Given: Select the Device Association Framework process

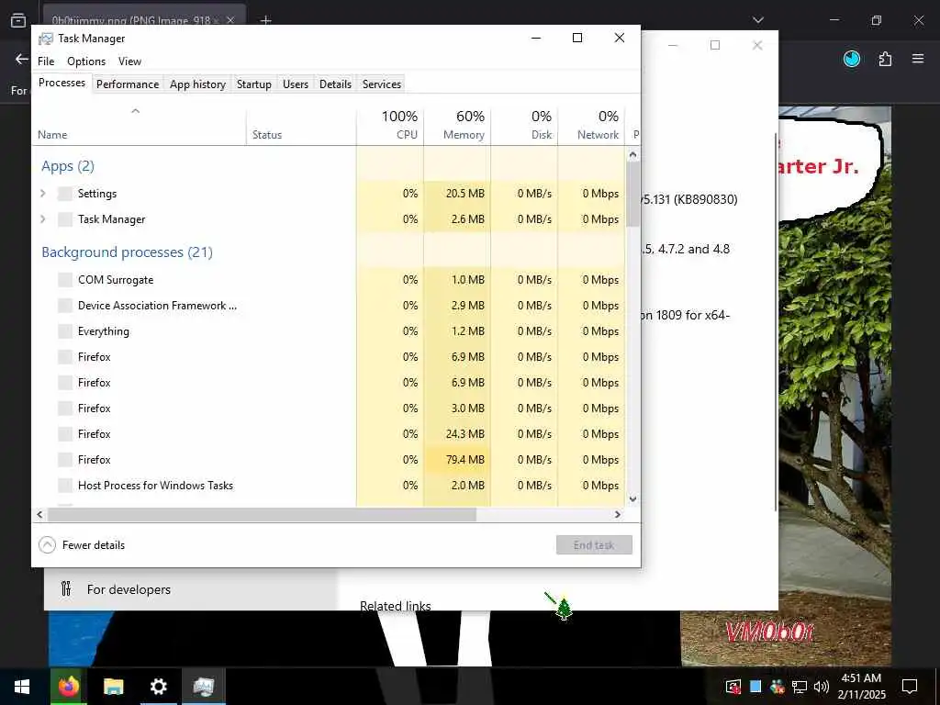Looking at the screenshot, I should 157,305.
